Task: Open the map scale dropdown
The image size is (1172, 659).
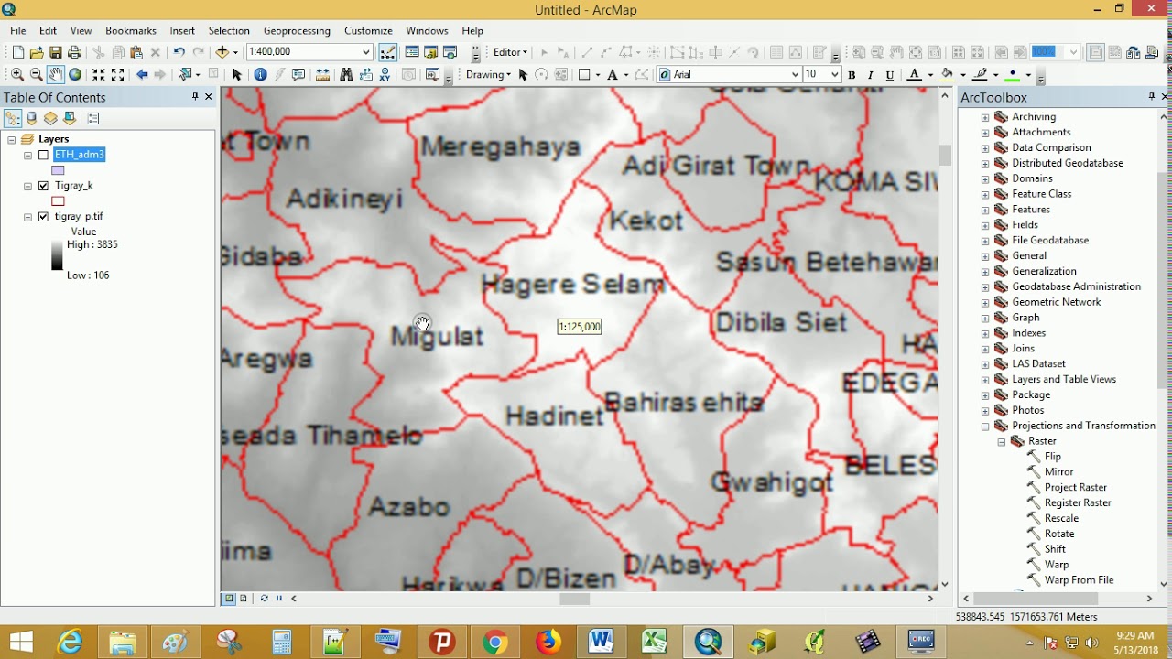Action: [366, 52]
